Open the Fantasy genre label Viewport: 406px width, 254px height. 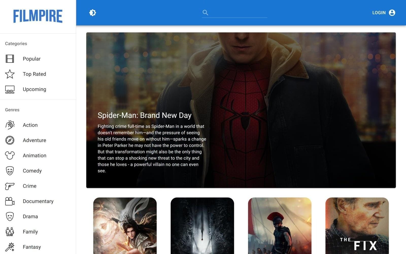(32, 247)
